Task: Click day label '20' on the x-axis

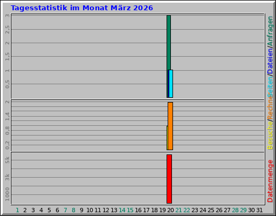Action: [x=170, y=210]
